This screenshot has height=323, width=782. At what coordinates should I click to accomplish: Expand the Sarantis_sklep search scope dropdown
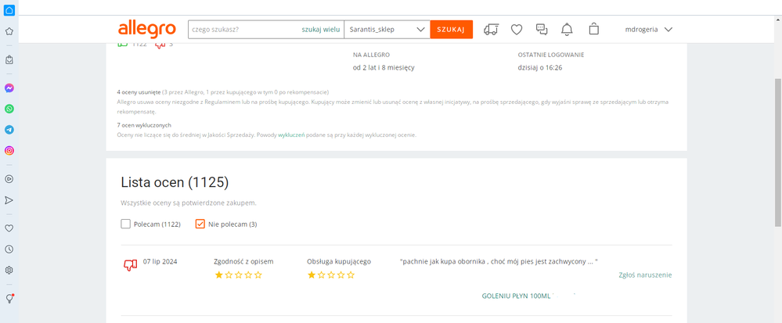point(387,30)
